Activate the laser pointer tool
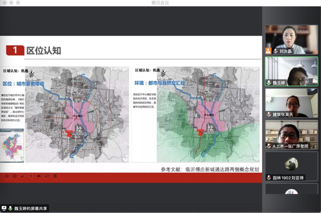Screen dimensions: 321x213 pyautogui.click(x=31, y=176)
